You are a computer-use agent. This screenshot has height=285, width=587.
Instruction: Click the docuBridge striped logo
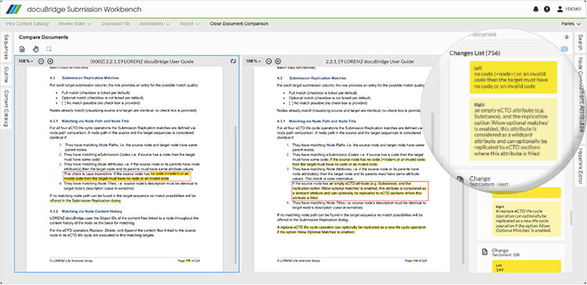pos(15,9)
